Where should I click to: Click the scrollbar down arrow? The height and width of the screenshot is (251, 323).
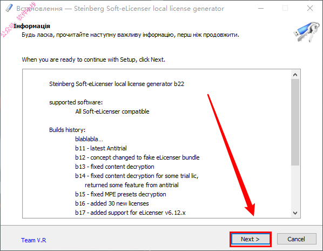click(x=295, y=213)
